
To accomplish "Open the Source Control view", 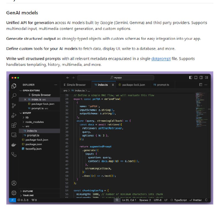I will (13, 105).
